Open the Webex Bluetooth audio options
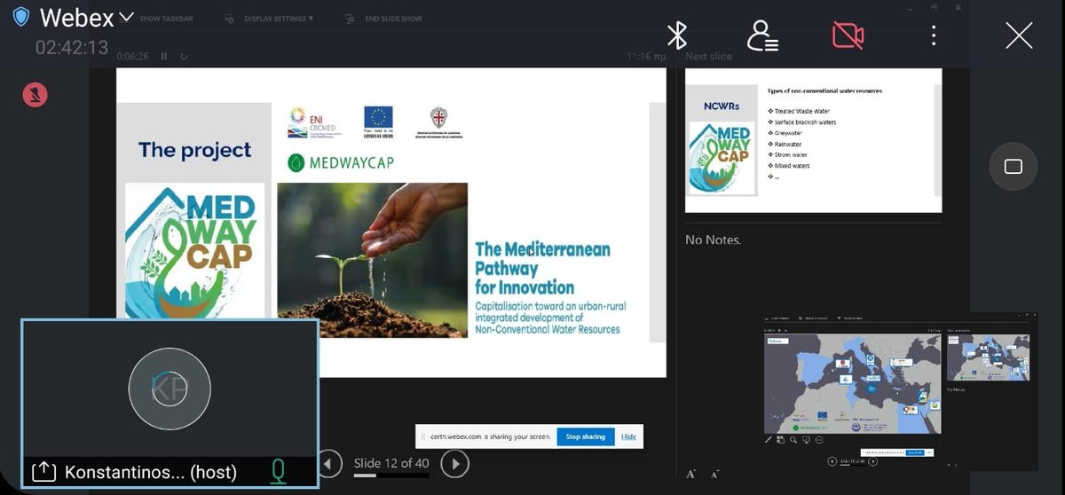The image size is (1065, 495). (x=677, y=35)
